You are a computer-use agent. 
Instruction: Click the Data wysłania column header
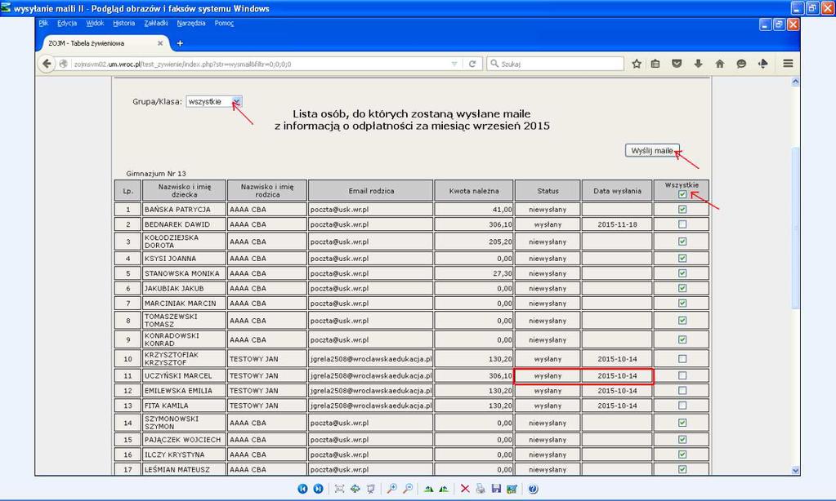click(x=617, y=191)
